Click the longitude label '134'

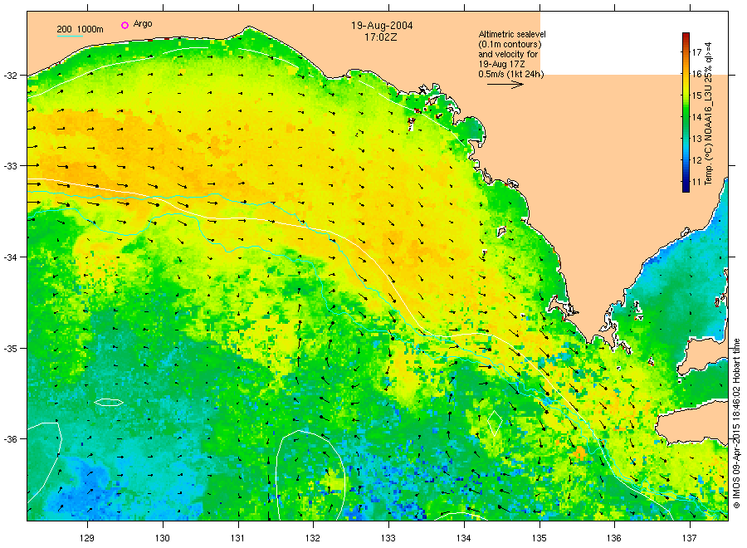(463, 538)
